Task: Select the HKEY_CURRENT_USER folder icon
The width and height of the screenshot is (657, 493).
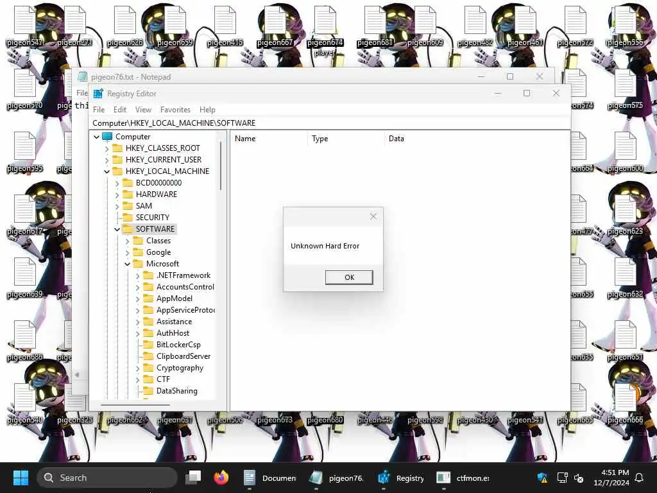Action: [118, 160]
